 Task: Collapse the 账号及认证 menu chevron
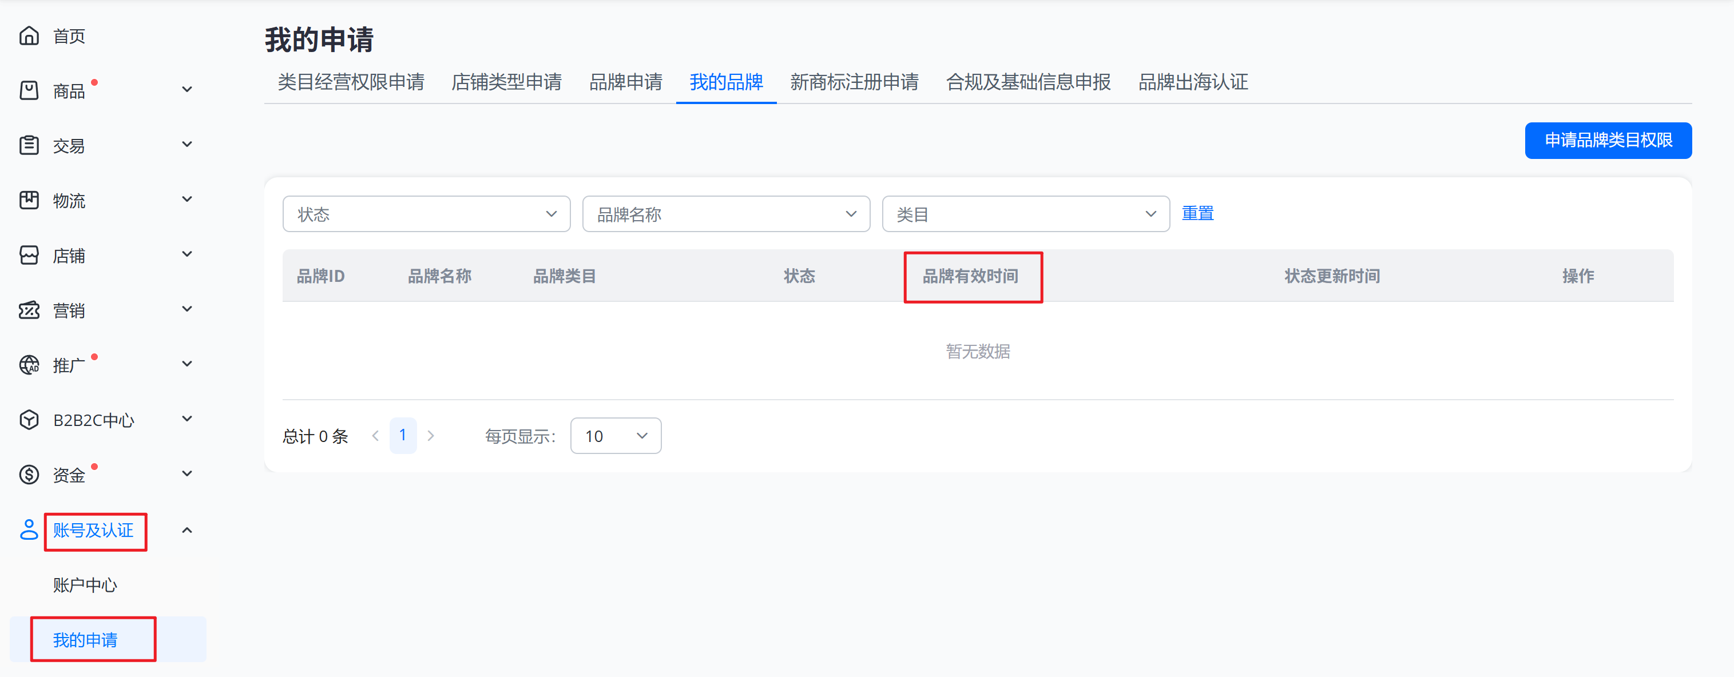(x=187, y=530)
